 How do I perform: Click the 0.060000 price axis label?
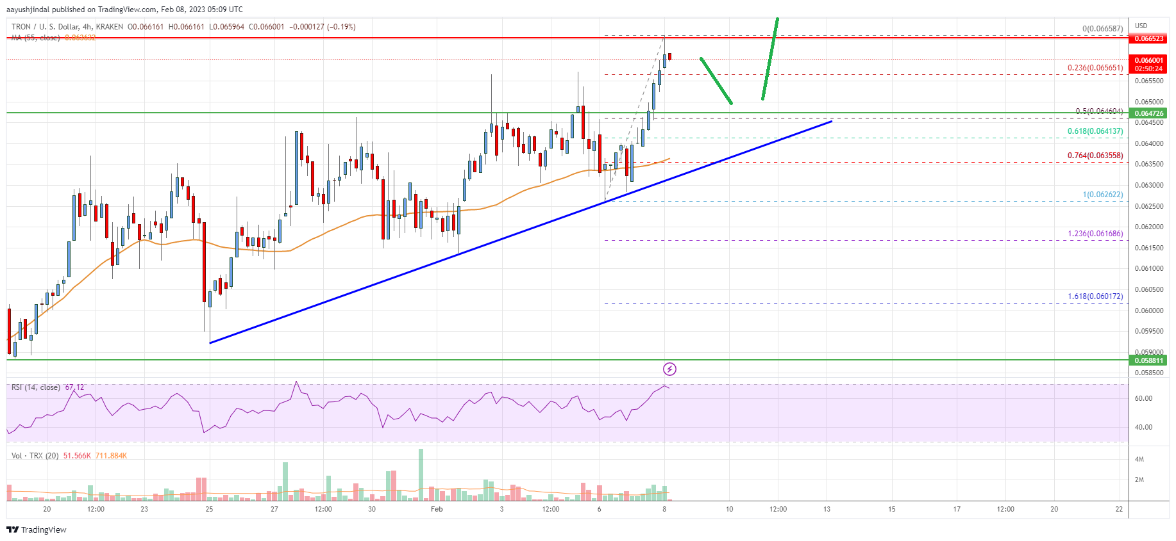1149,311
